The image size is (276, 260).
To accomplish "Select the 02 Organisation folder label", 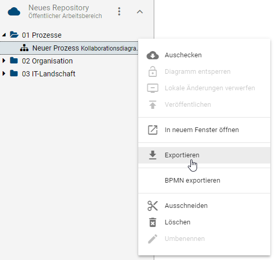I will pos(47,61).
